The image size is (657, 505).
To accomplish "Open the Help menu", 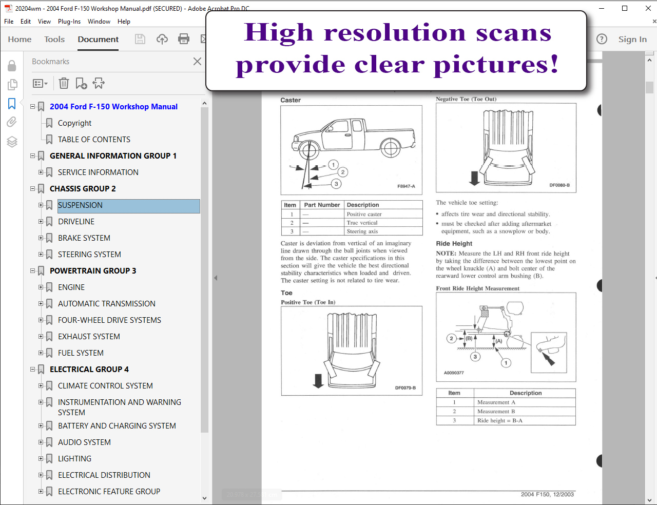I will [x=124, y=22].
